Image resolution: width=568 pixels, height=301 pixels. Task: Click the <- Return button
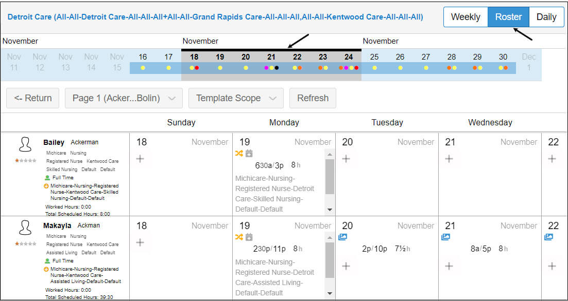(x=32, y=98)
